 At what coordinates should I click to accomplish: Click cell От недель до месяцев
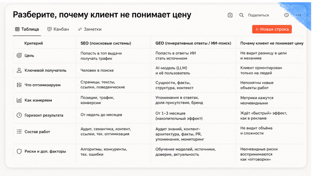click(101, 115)
